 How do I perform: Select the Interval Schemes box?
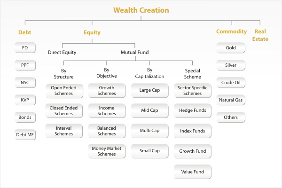(x=64, y=131)
